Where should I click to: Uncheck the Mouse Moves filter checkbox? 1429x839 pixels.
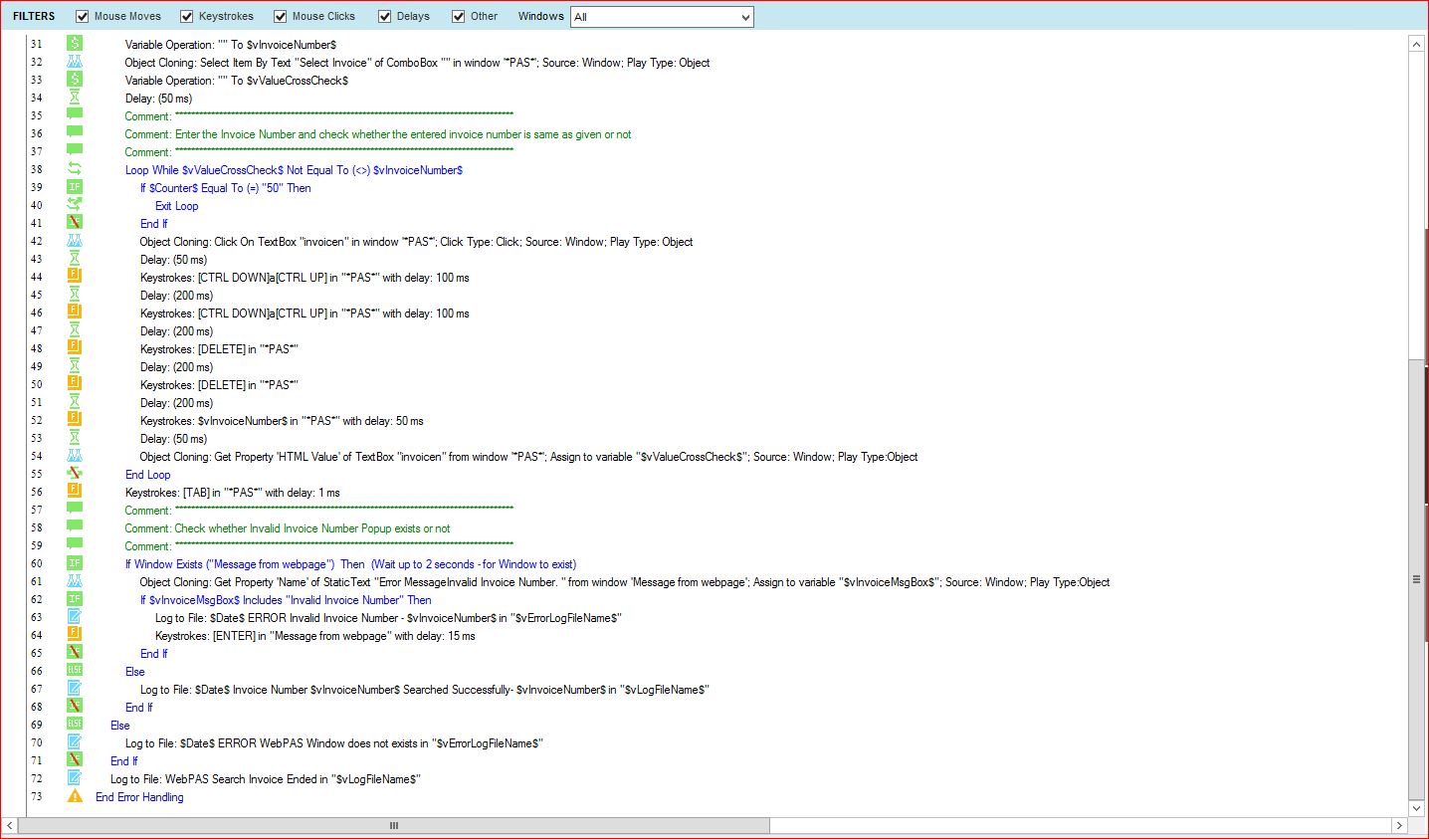pyautogui.click(x=83, y=16)
